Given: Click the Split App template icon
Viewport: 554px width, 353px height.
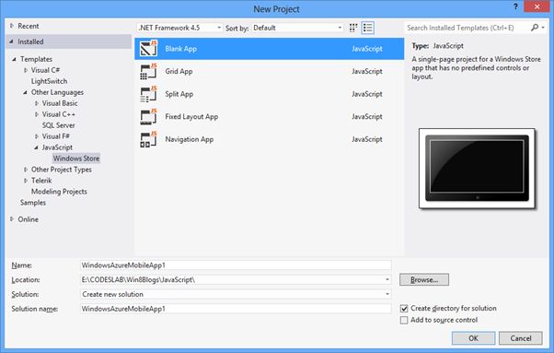Looking at the screenshot, I should pos(148,94).
